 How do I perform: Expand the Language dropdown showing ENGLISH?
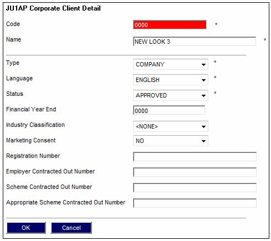point(171,80)
